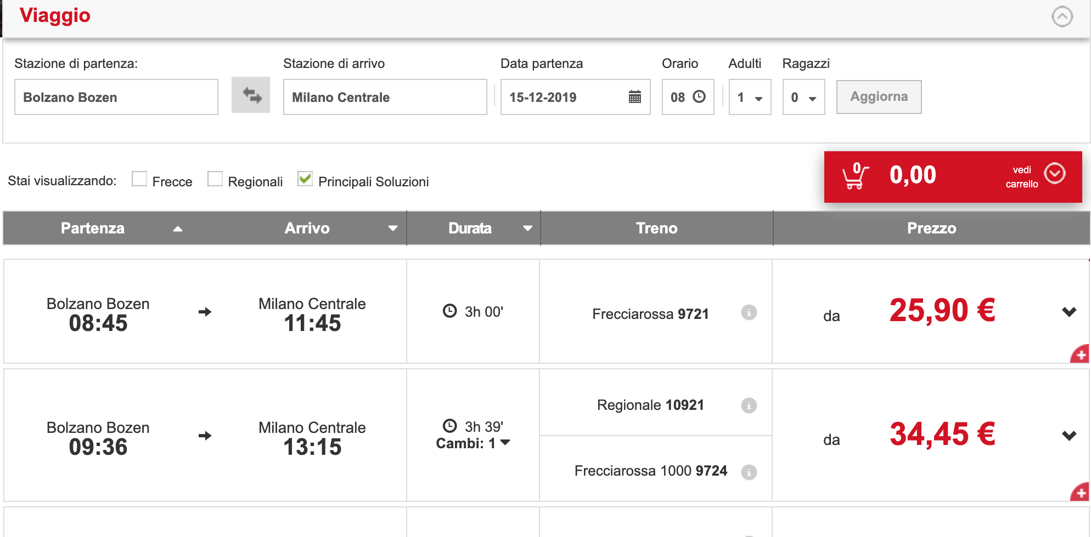Viewport: 1091px width, 537px height.
Task: Click the arrow icon in 09:36 row
Action: tap(205, 436)
